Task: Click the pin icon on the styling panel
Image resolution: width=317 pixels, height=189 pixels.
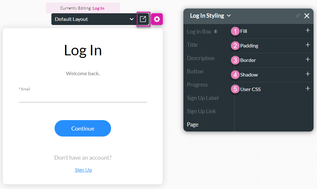Action: click(298, 15)
